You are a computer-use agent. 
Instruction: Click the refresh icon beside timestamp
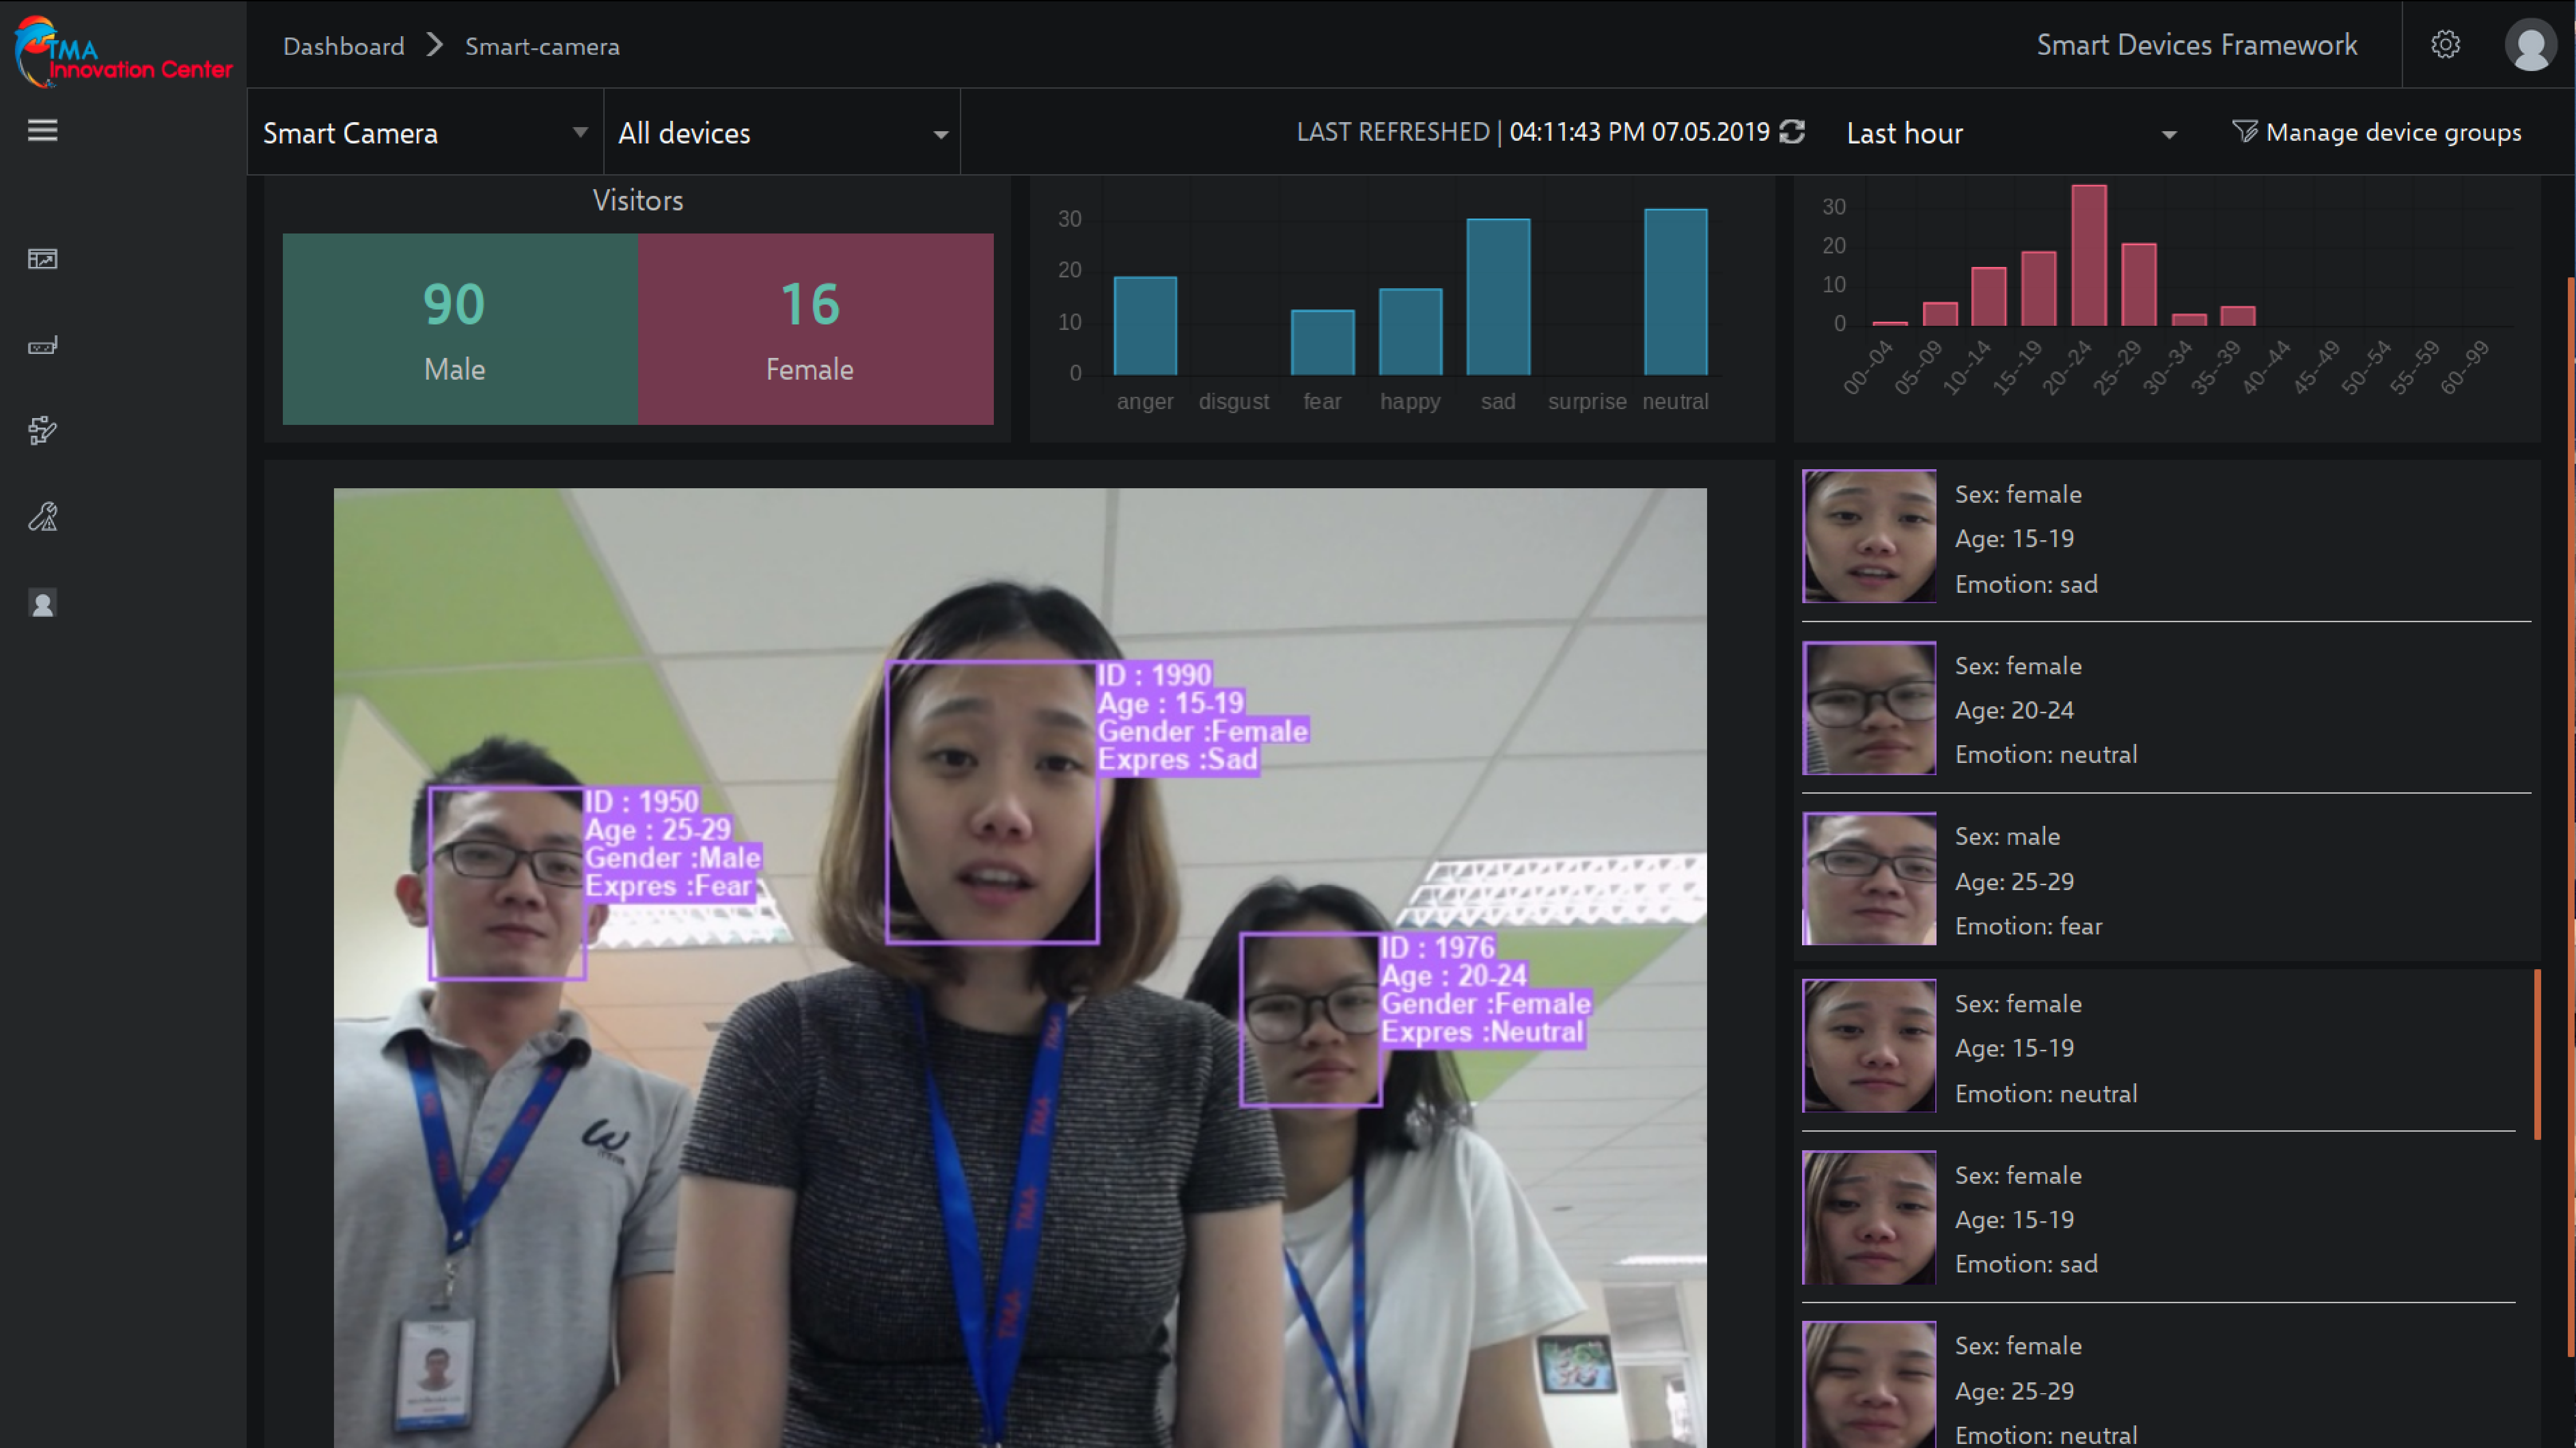tap(1792, 132)
